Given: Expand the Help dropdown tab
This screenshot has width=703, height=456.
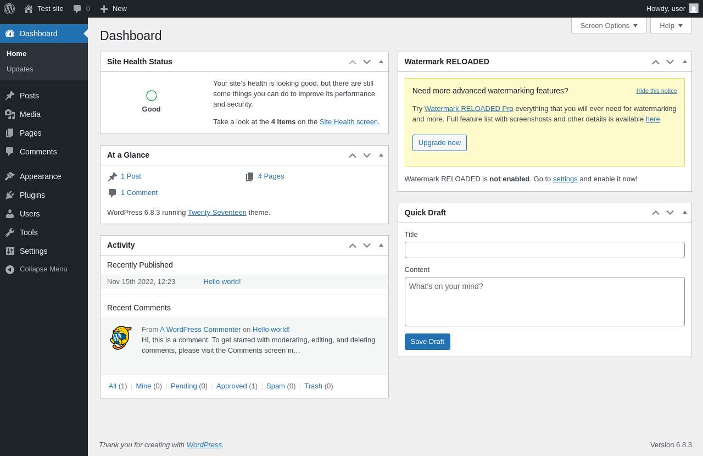Looking at the screenshot, I should click(671, 25).
